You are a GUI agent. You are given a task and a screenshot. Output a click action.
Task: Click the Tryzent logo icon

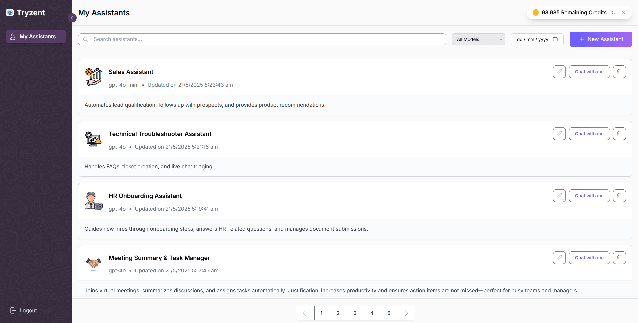click(x=10, y=13)
